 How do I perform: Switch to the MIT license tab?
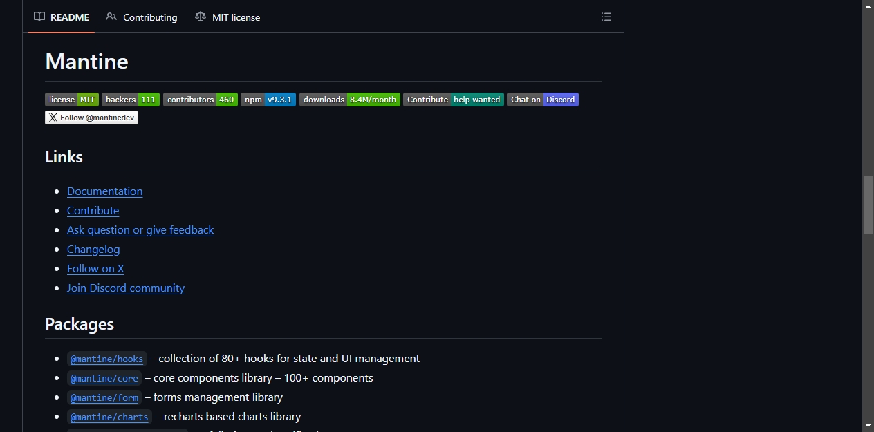pos(227,17)
